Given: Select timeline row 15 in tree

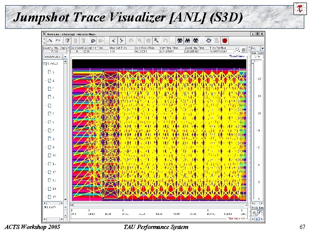Looking at the screenshot, I should 52,197.
